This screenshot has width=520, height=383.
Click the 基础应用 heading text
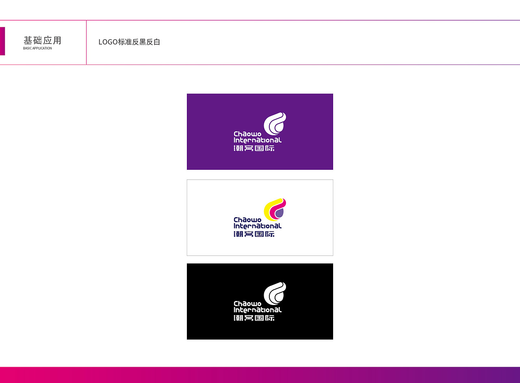pos(43,41)
